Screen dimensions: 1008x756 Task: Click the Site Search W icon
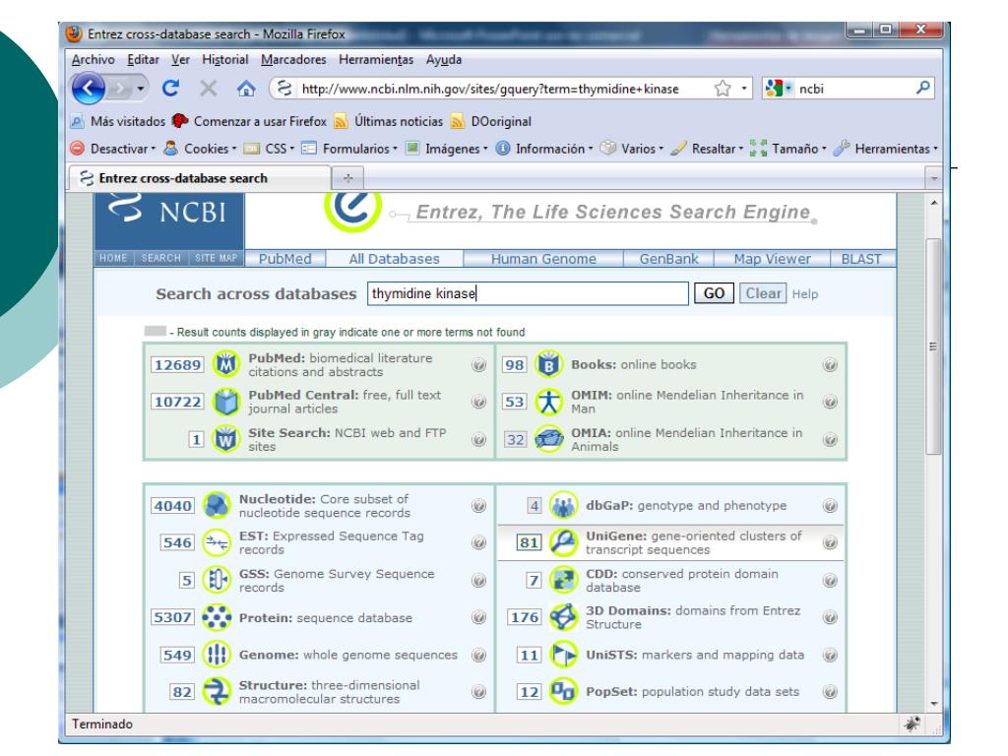[x=226, y=439]
